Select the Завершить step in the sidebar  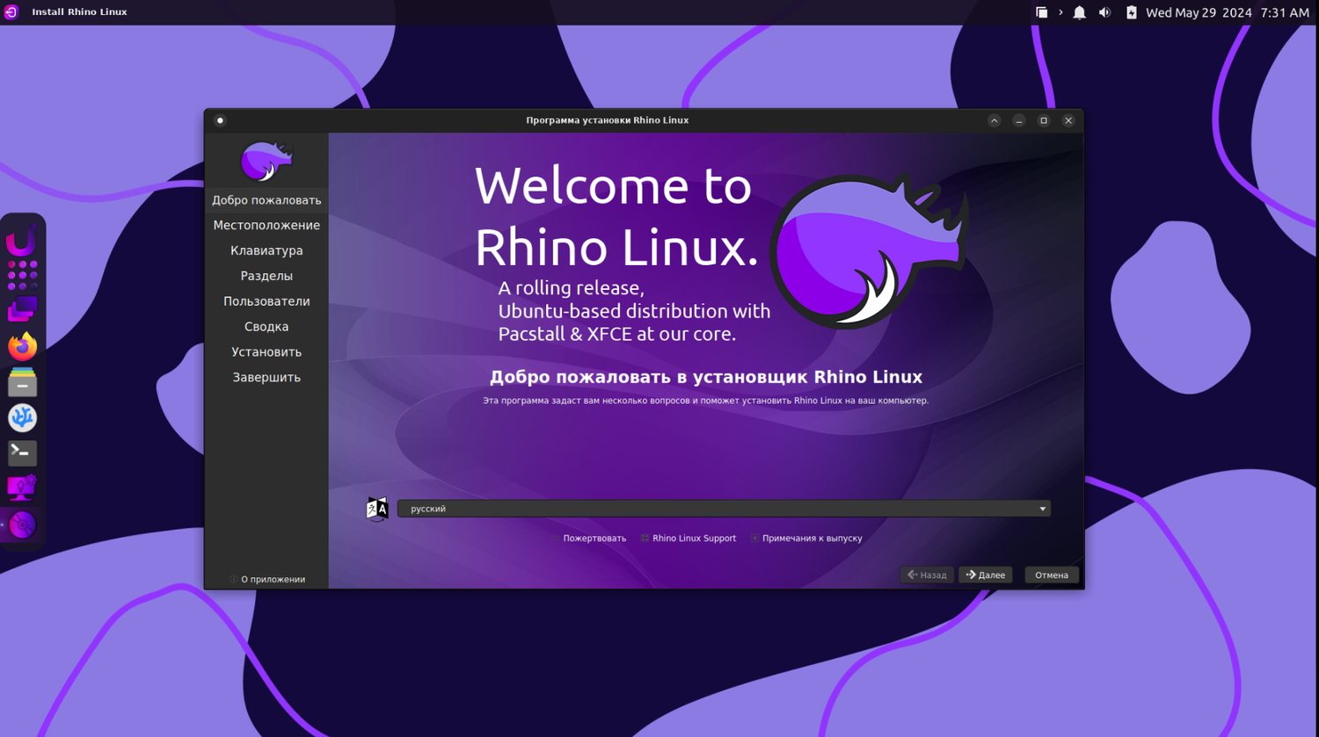[266, 378]
